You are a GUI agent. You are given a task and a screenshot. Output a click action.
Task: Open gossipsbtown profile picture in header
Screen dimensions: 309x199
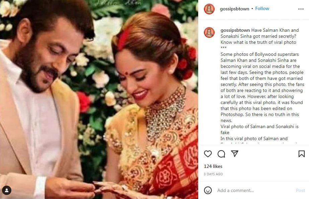(209, 9)
